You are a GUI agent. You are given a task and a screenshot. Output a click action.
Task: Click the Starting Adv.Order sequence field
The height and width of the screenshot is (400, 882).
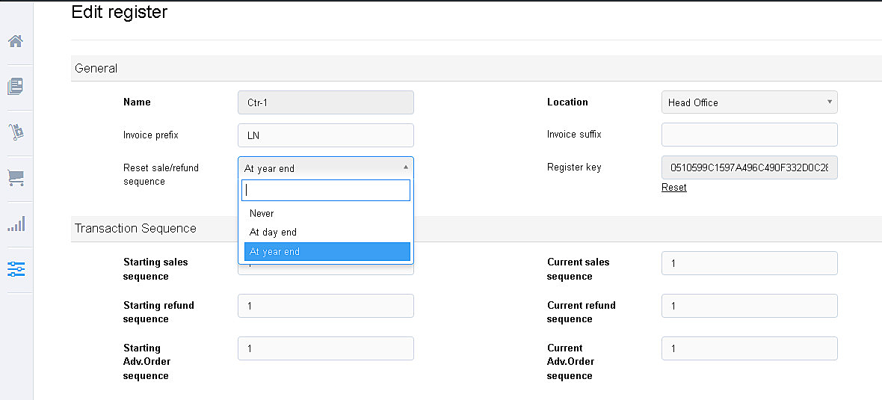pyautogui.click(x=325, y=348)
